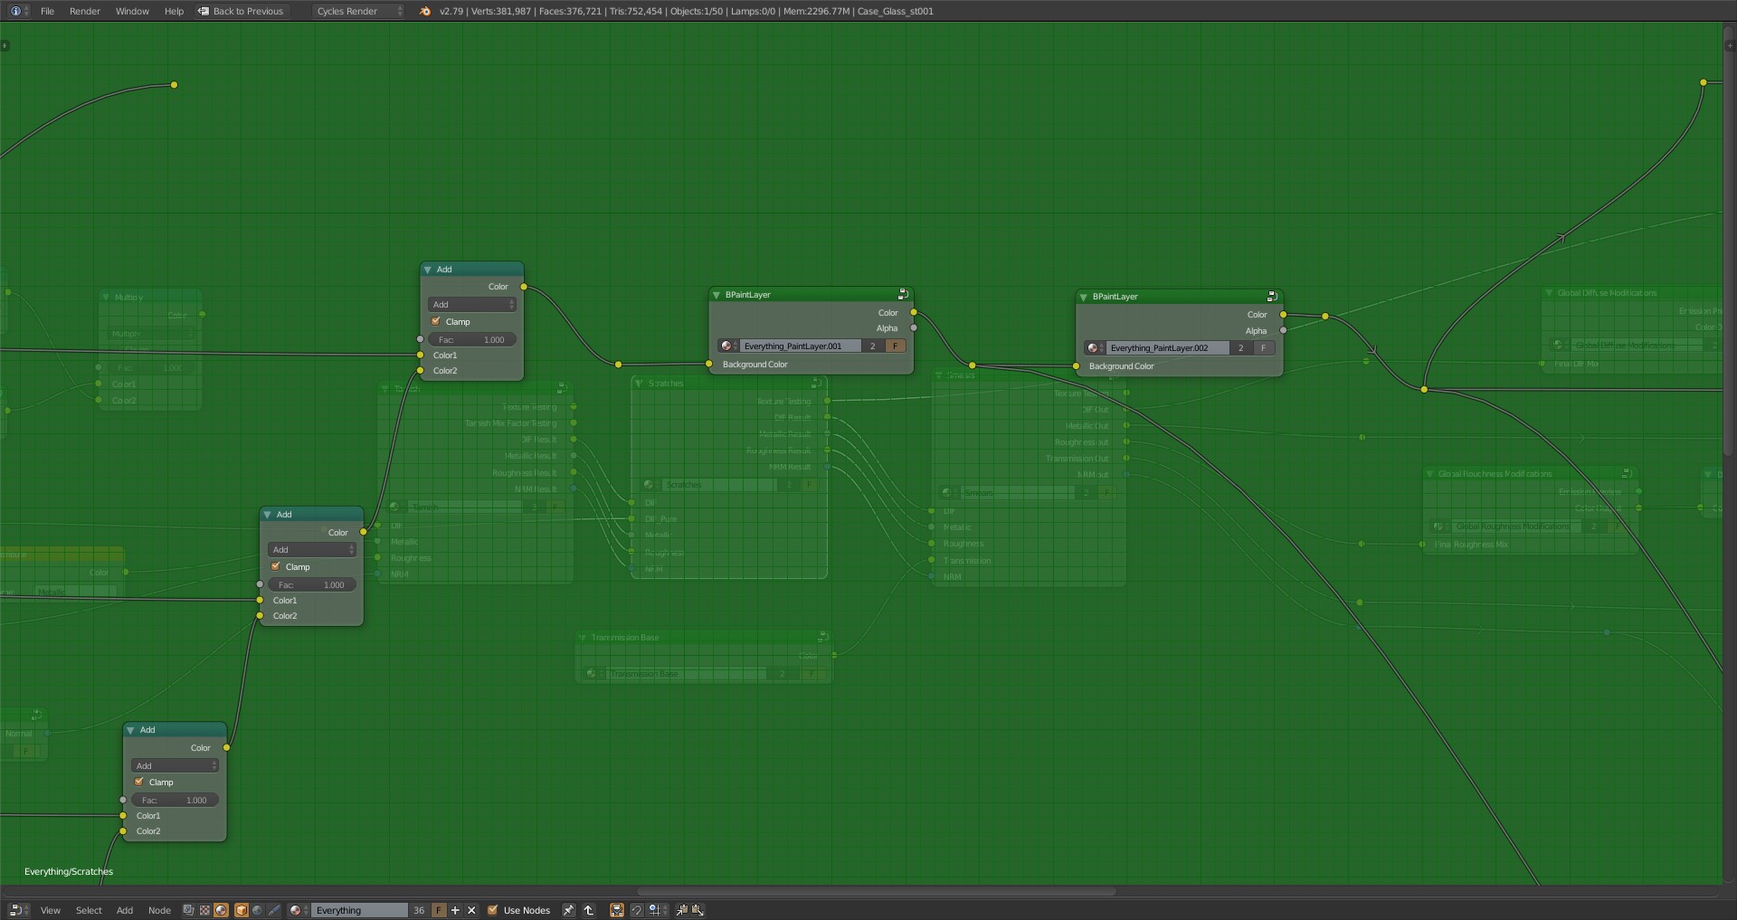Collapse the BPaintLayer node with PaintLayer.001
This screenshot has width=1737, height=920.
717,295
